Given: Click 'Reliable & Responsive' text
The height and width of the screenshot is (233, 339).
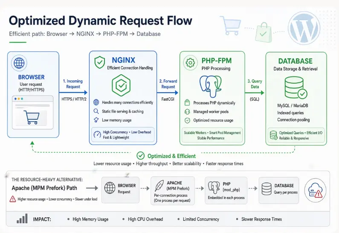Looking at the screenshot, I should tap(294, 138).
